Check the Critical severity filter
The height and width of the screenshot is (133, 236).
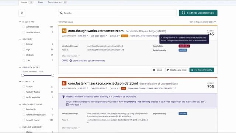[x=24, y=44]
